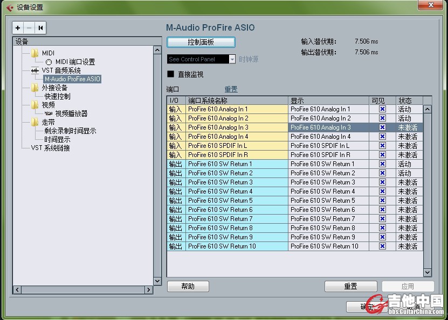Image resolution: width=448 pixels, height=320 pixels.
Task: Toggle visibility for Analog In 3
Action: coord(382,127)
